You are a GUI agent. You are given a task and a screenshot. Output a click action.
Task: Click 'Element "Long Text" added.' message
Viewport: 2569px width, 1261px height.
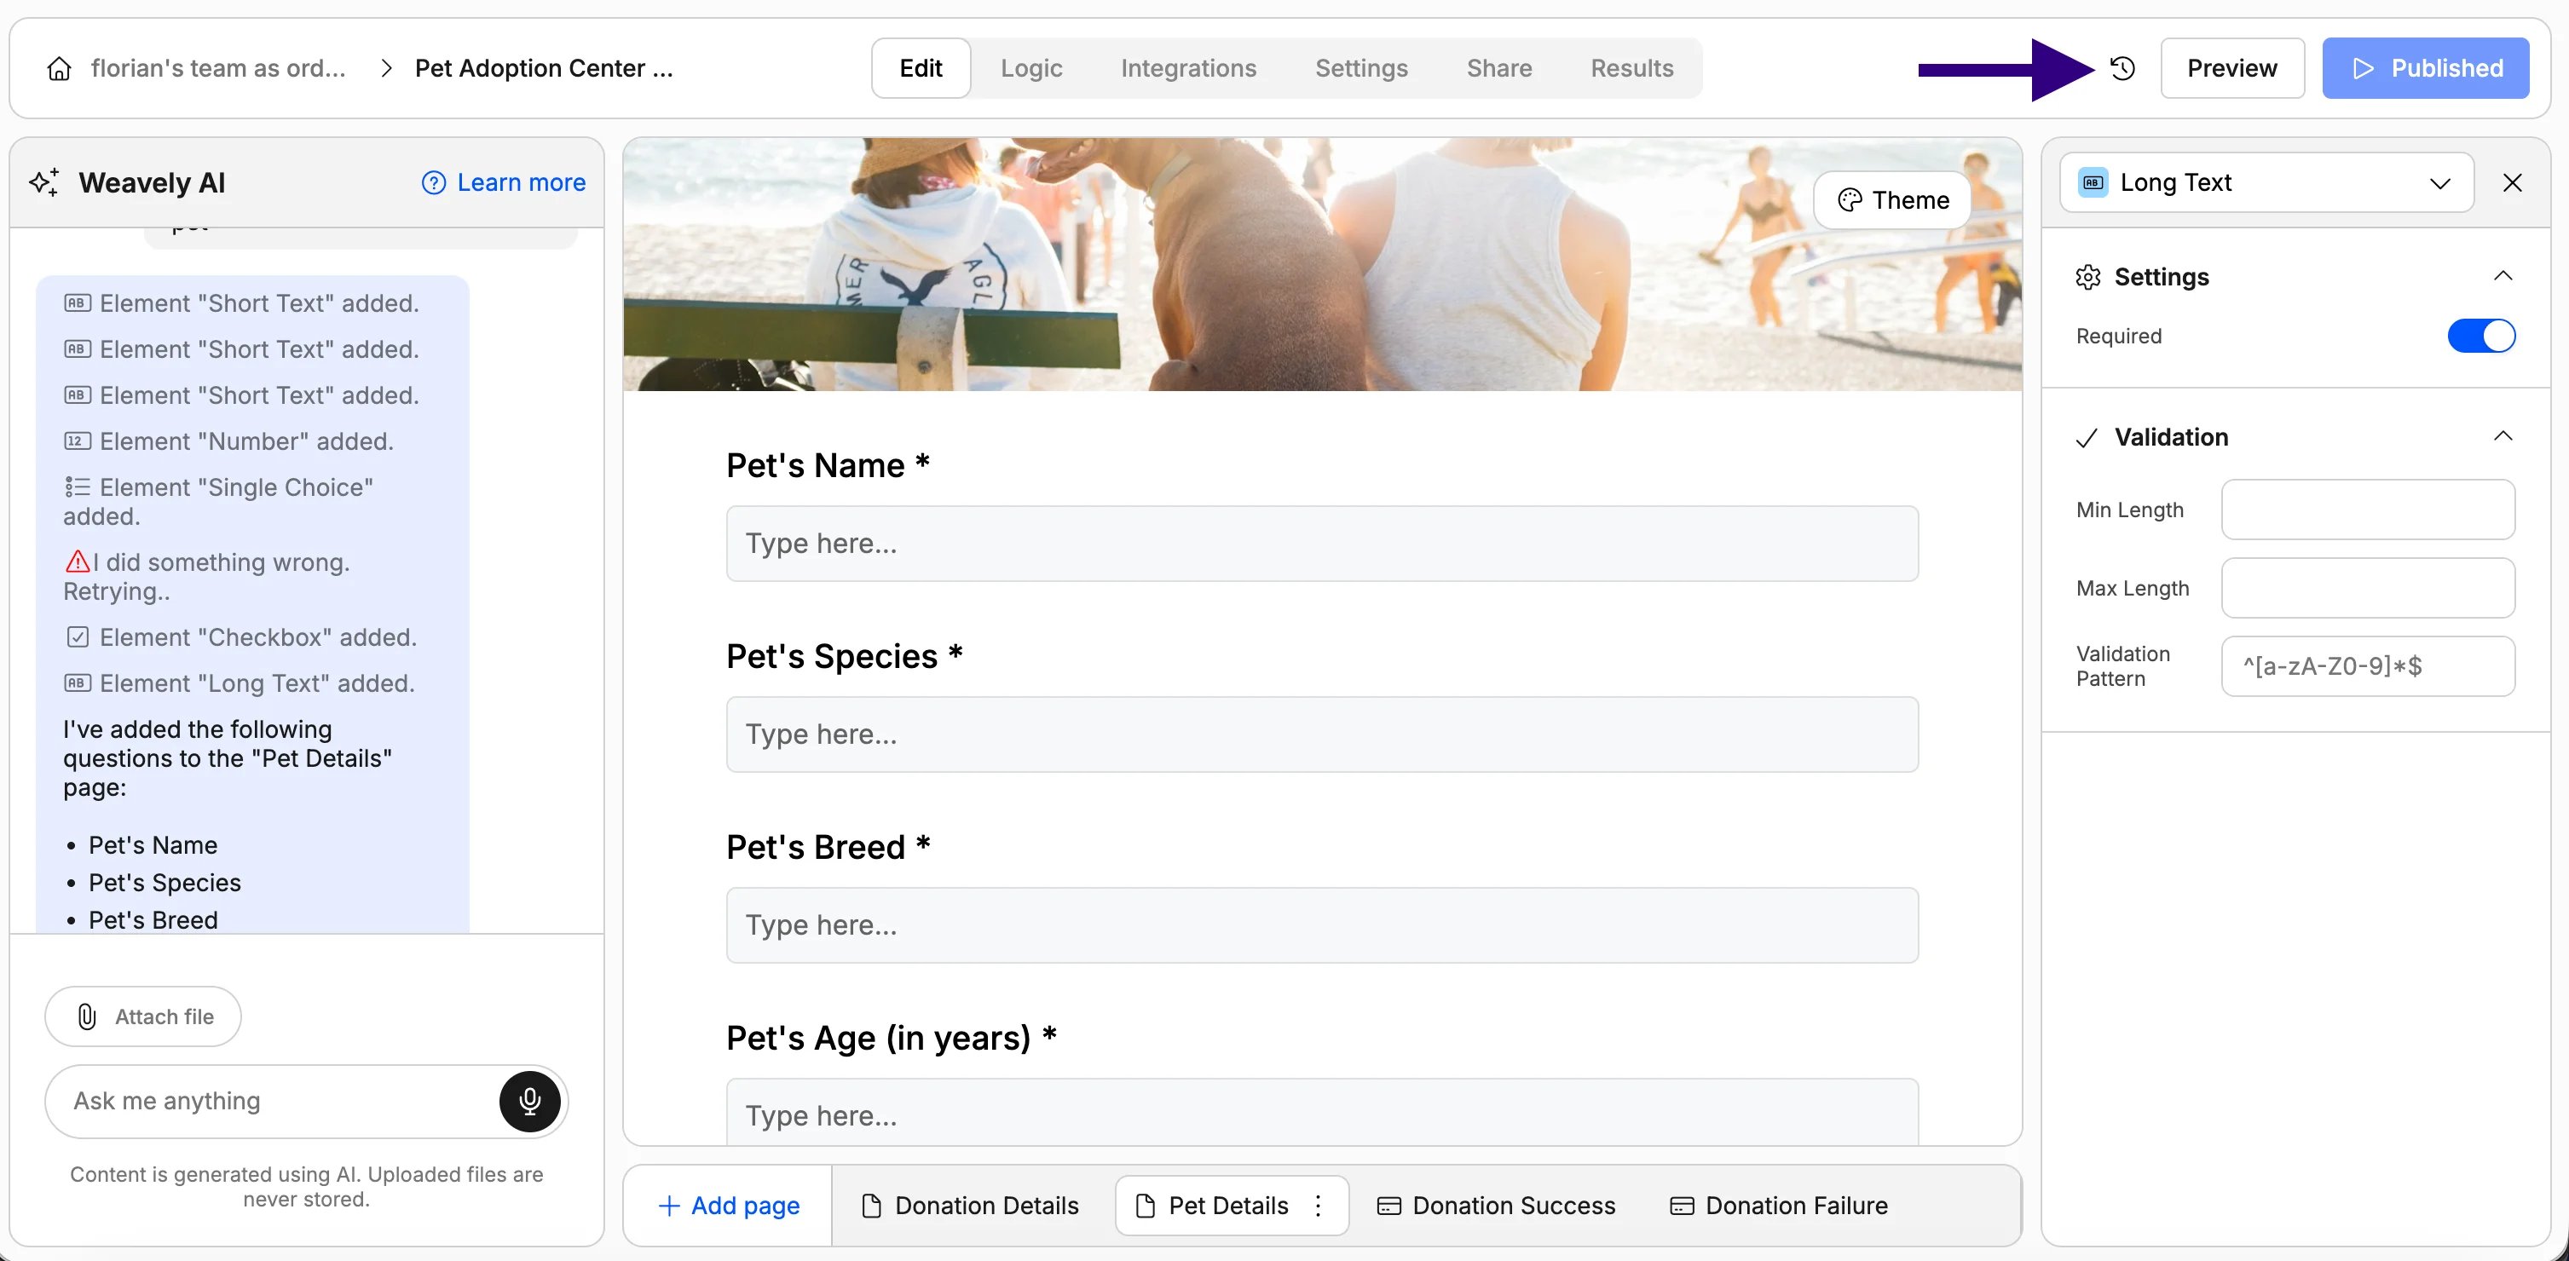(x=240, y=682)
